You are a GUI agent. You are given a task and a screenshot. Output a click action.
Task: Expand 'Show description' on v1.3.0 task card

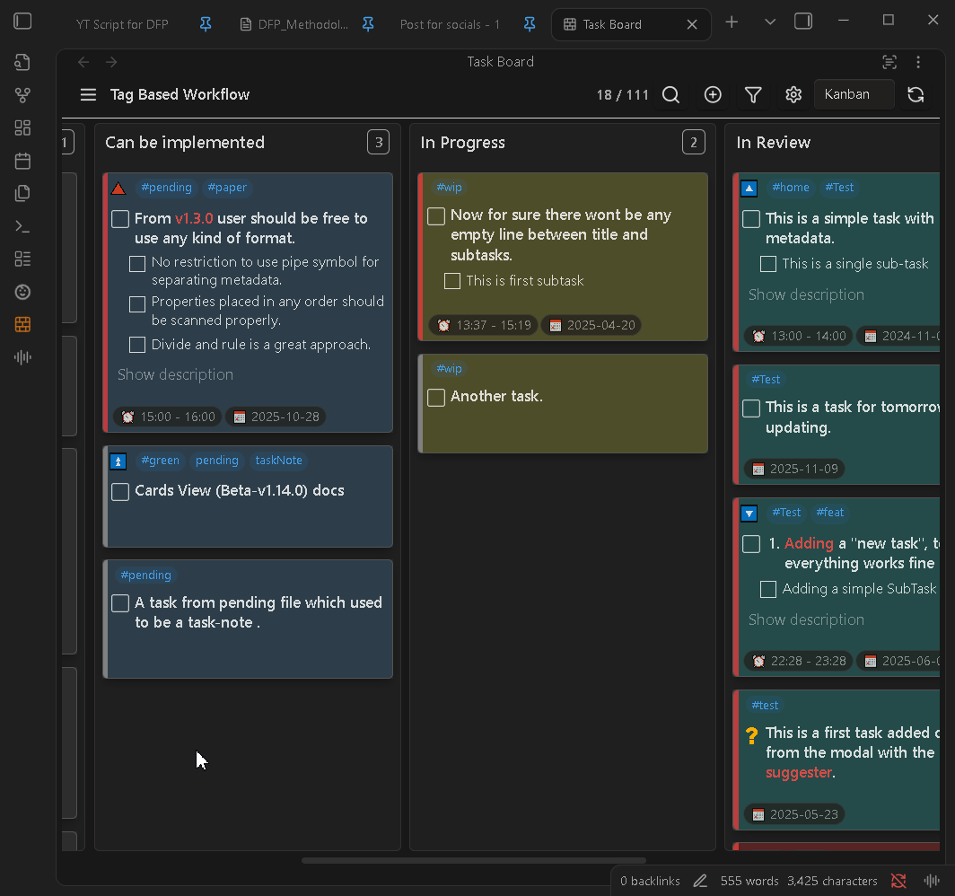pyautogui.click(x=175, y=374)
